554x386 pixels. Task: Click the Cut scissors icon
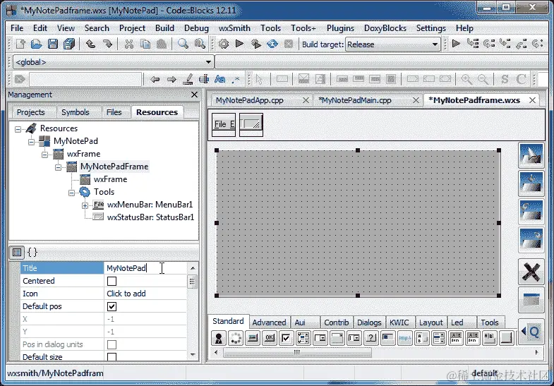[129, 44]
